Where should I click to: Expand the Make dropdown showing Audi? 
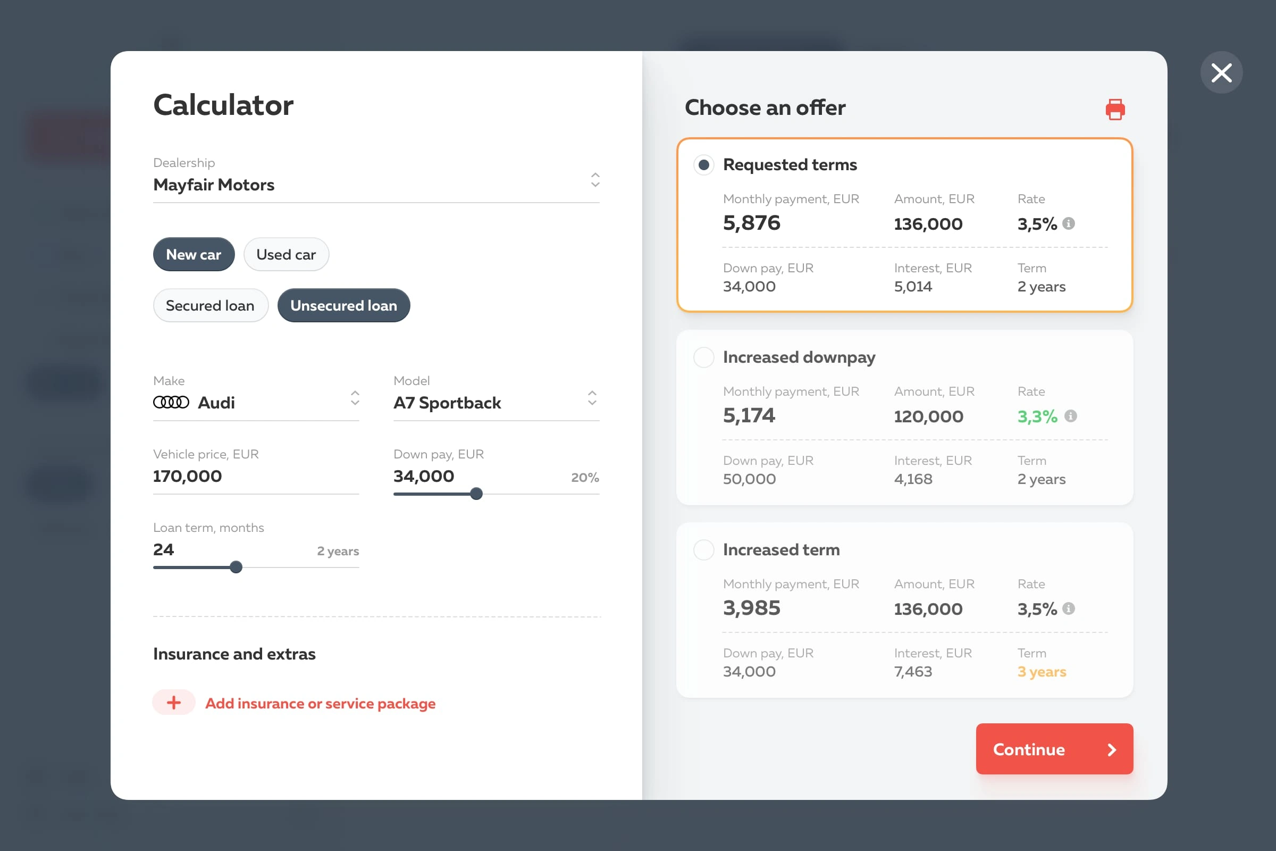coord(355,398)
